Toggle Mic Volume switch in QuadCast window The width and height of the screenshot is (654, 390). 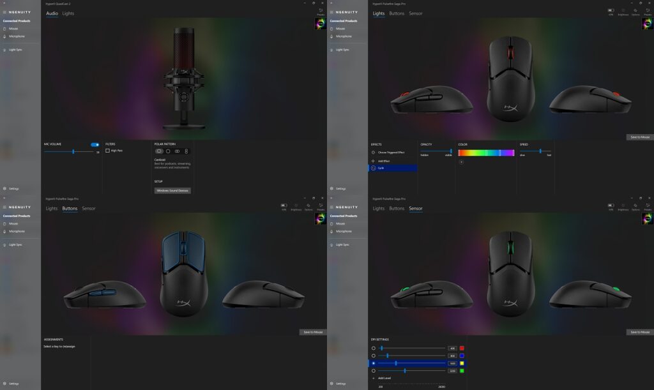pyautogui.click(x=95, y=145)
